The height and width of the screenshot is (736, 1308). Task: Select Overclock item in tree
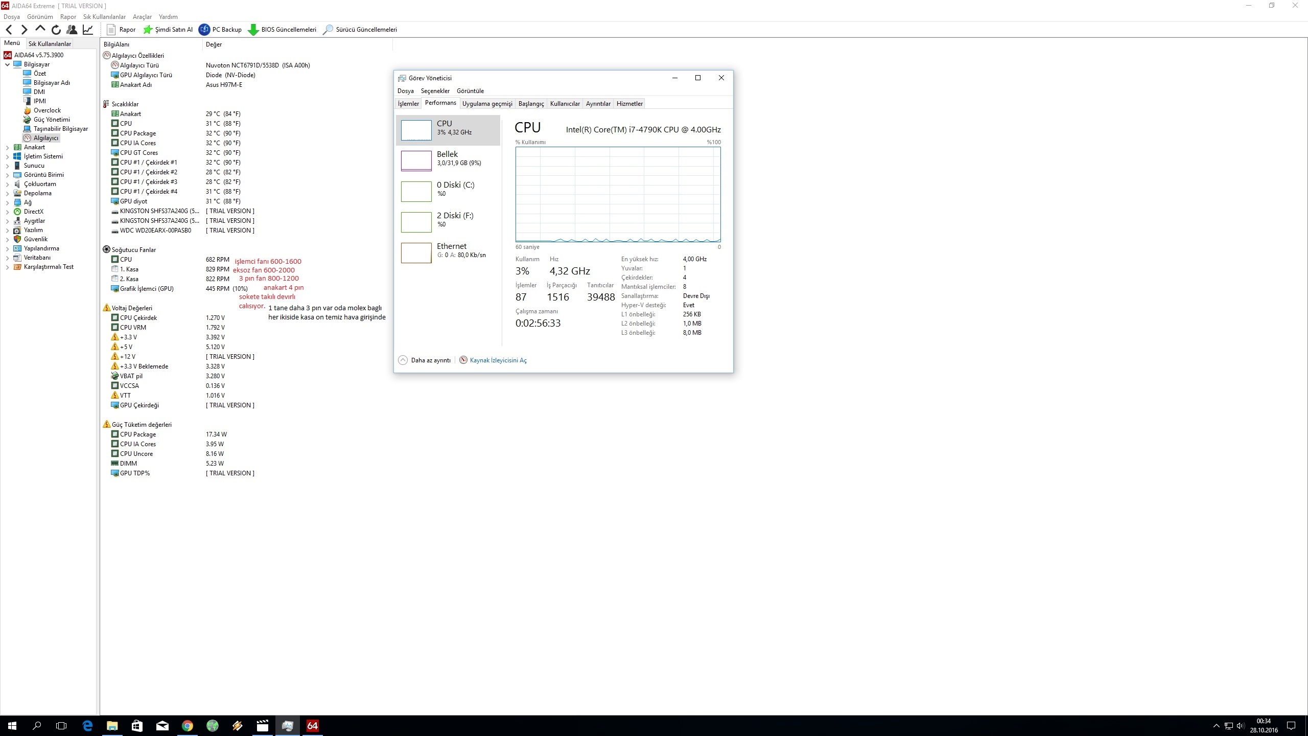coord(47,110)
